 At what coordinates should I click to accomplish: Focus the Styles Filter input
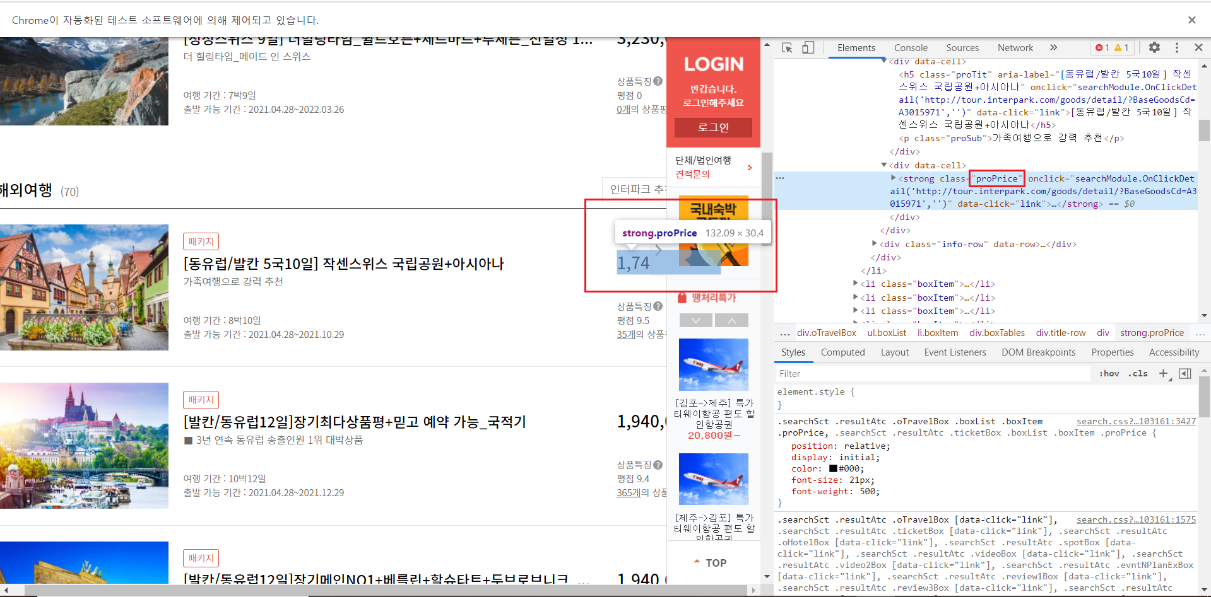click(933, 373)
